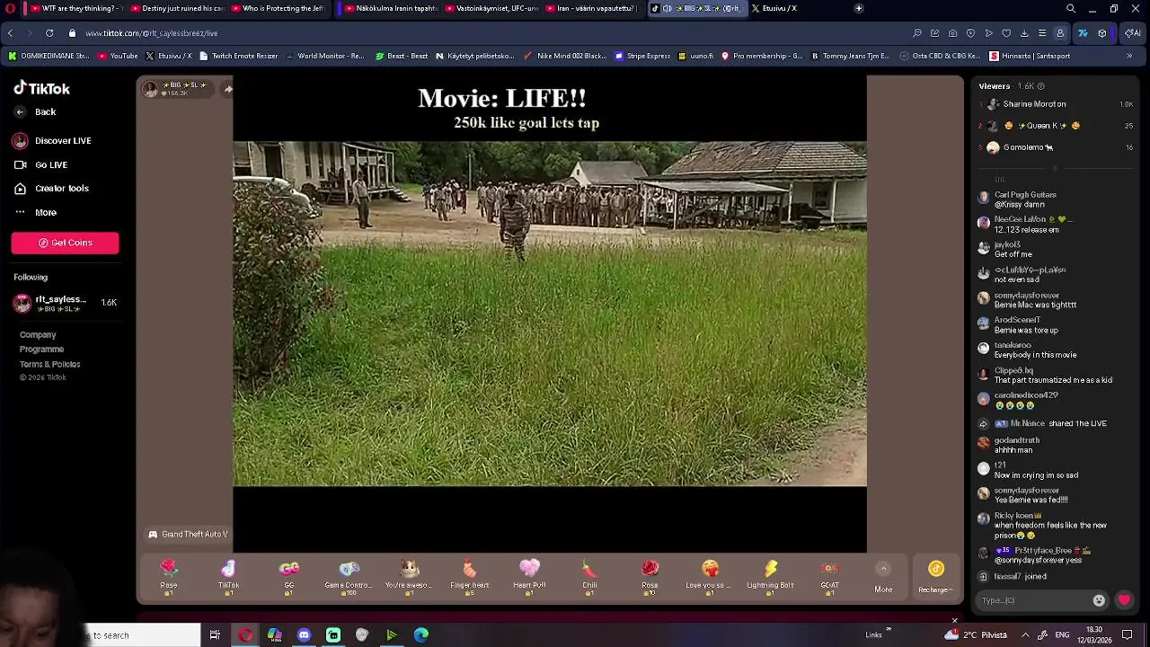Open a new browser tab
The image size is (1150, 647).
(859, 8)
